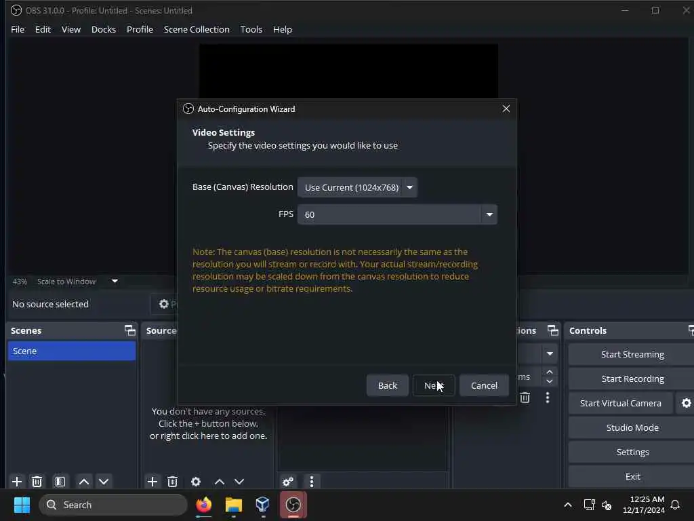Open notification bell in taskbar
Screen dimensions: 694x521
point(675,505)
